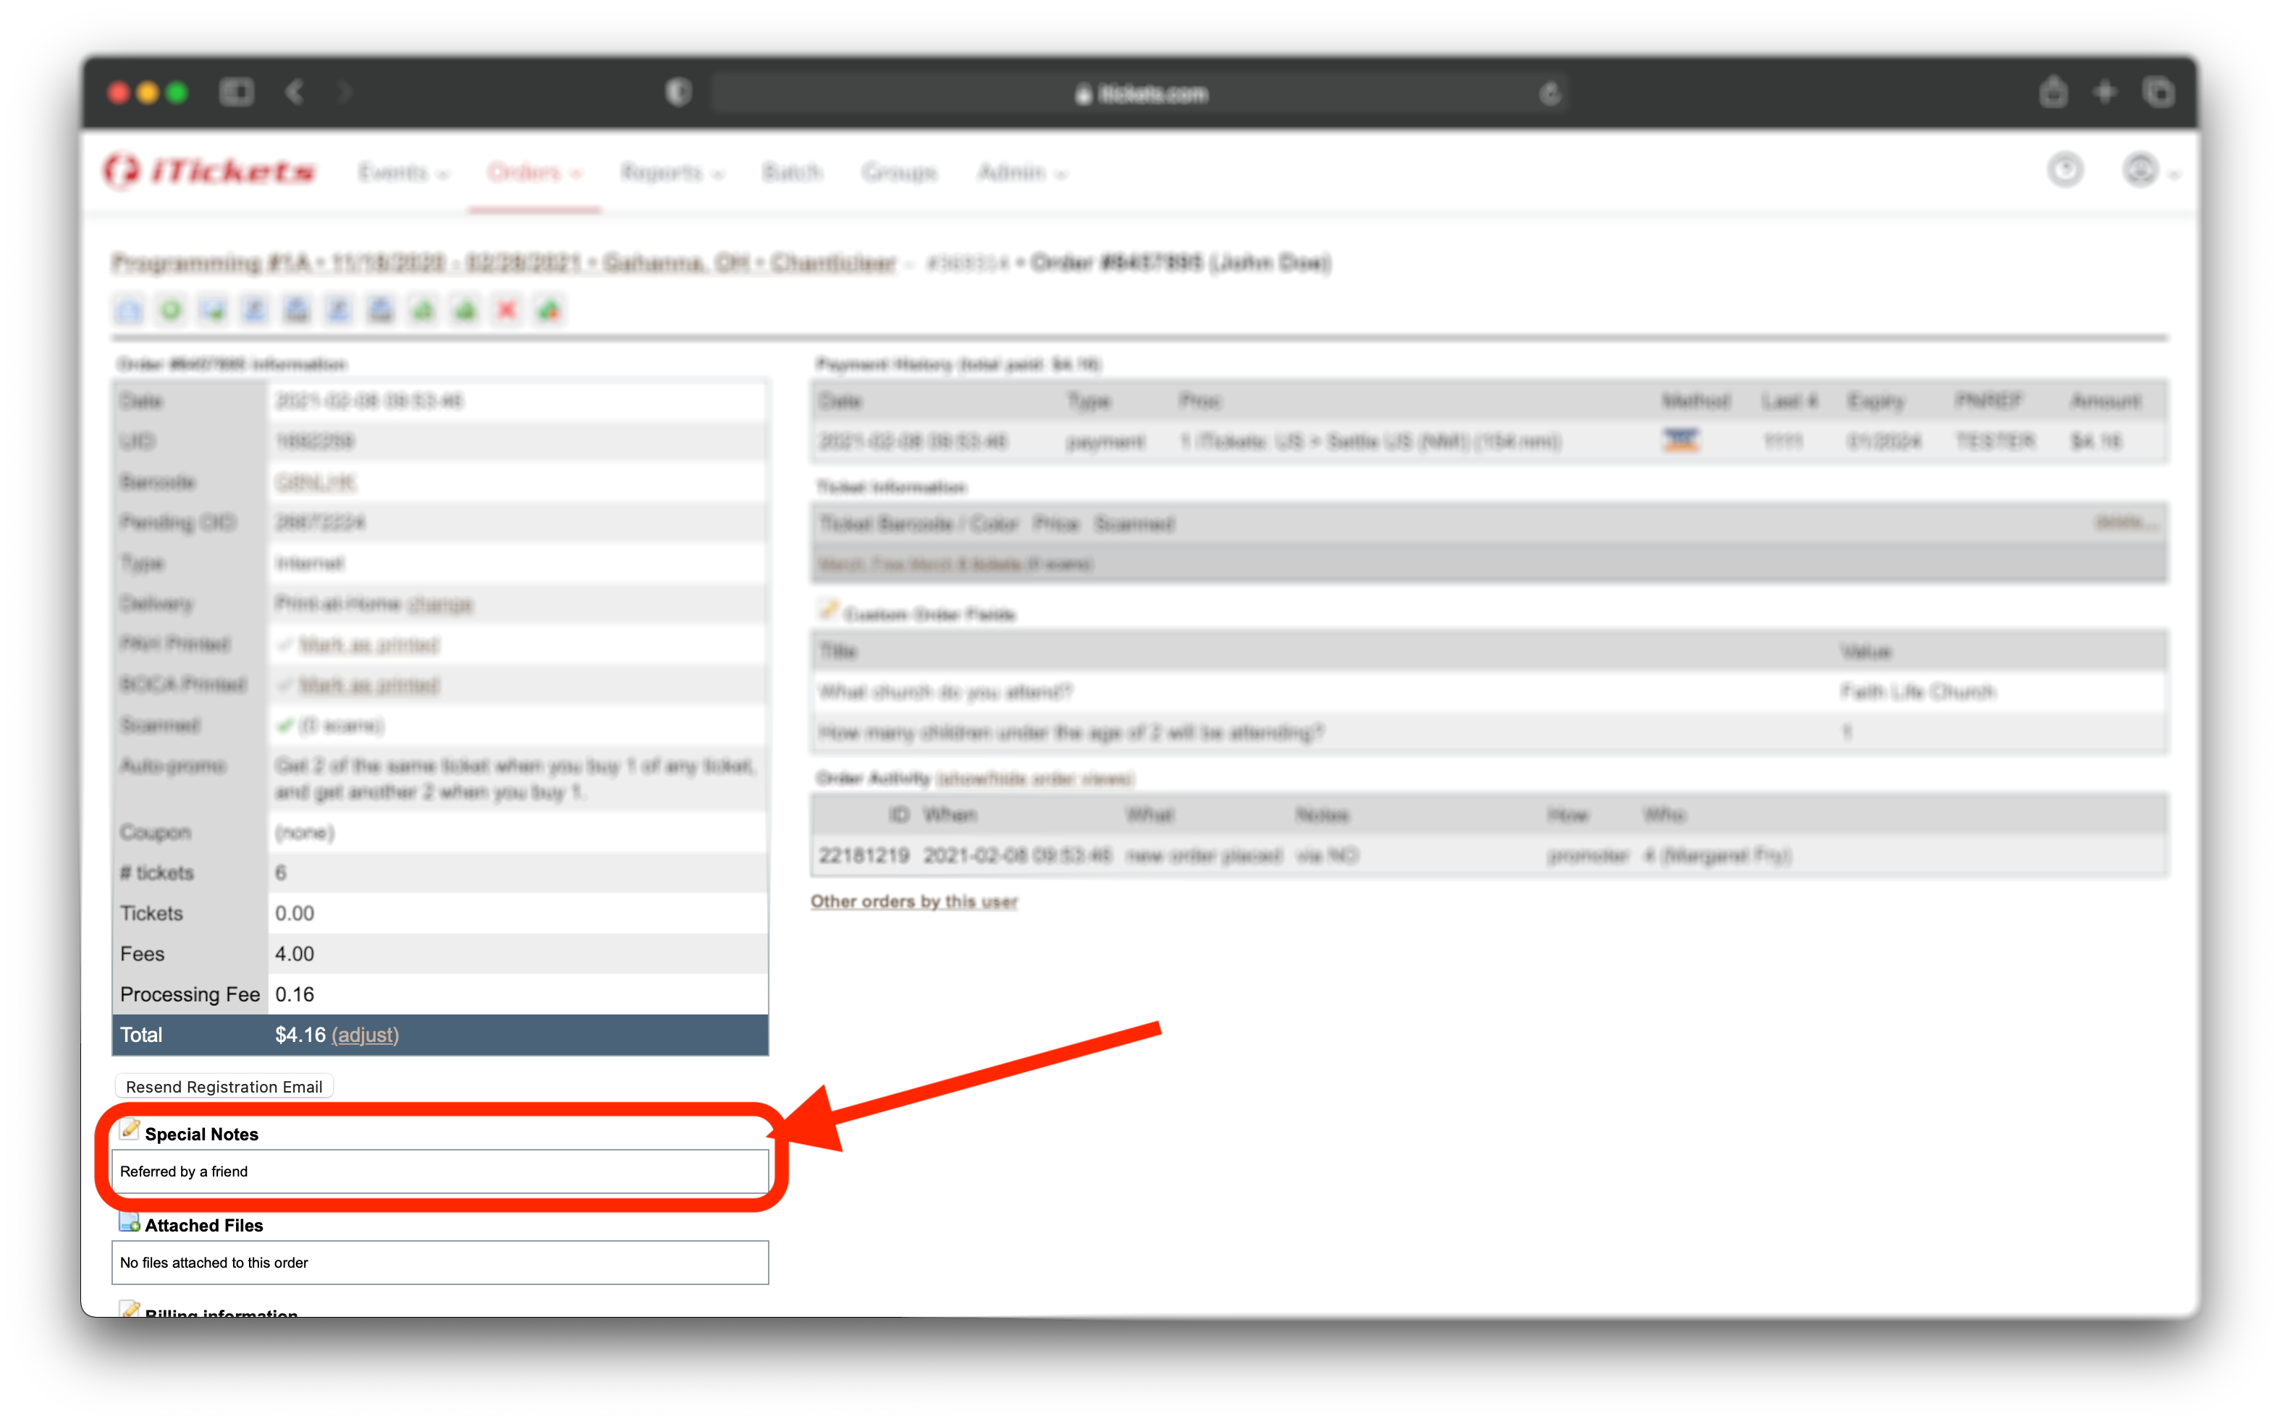The height and width of the screenshot is (1424, 2280).
Task: Click the barcode link in Barcode row
Action: coord(316,482)
